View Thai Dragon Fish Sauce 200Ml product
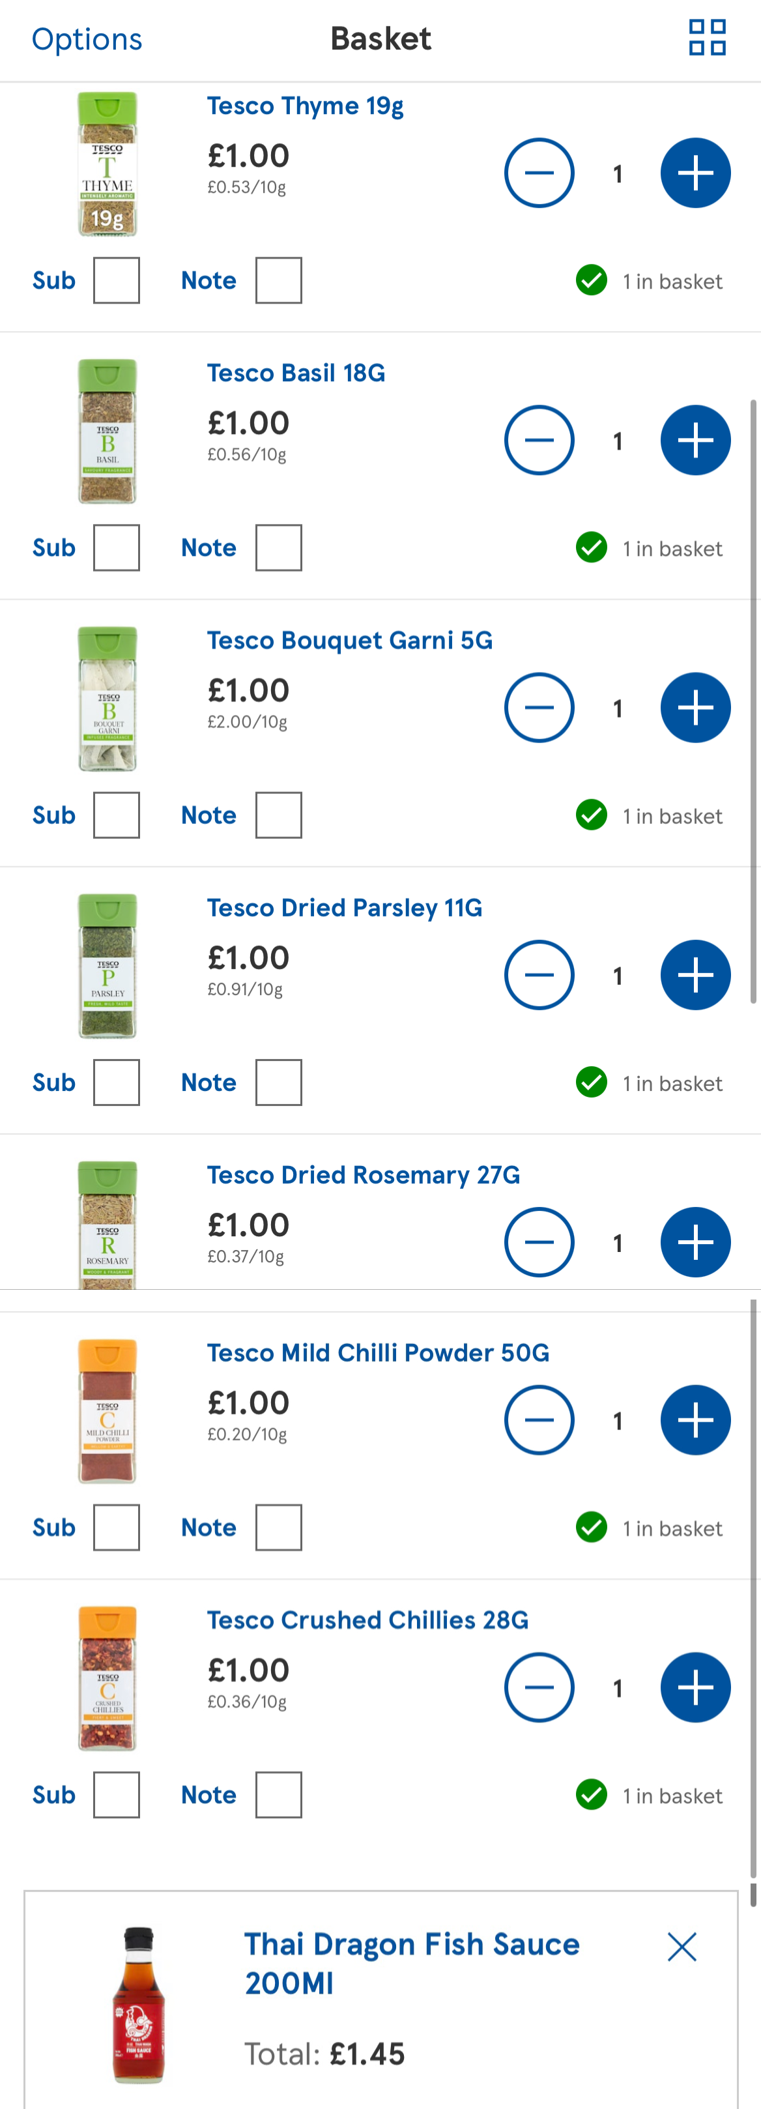 click(412, 1963)
